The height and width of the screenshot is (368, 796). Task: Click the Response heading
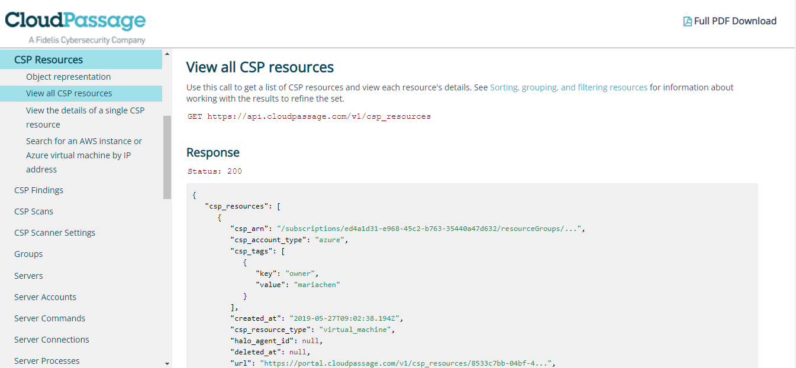pos(213,152)
